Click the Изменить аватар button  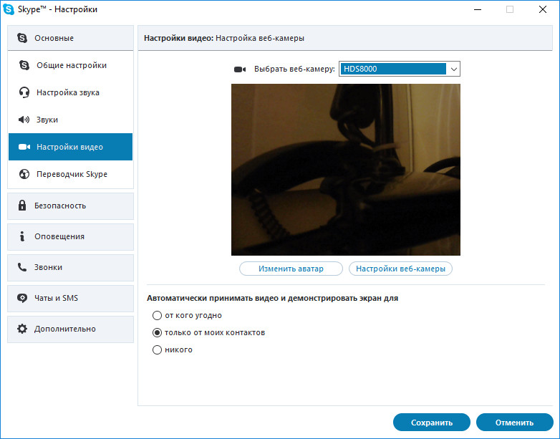point(291,269)
